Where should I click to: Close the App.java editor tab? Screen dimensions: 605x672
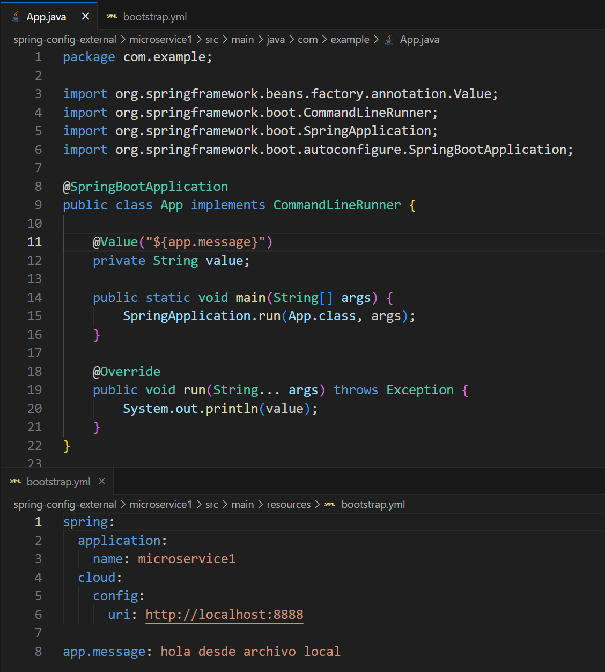pos(85,17)
